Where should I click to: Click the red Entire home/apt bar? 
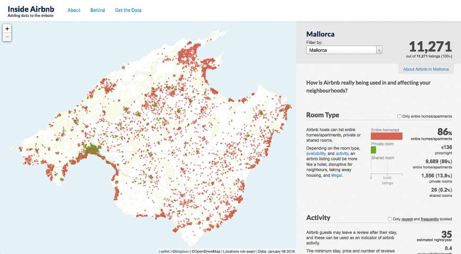pyautogui.click(x=386, y=136)
